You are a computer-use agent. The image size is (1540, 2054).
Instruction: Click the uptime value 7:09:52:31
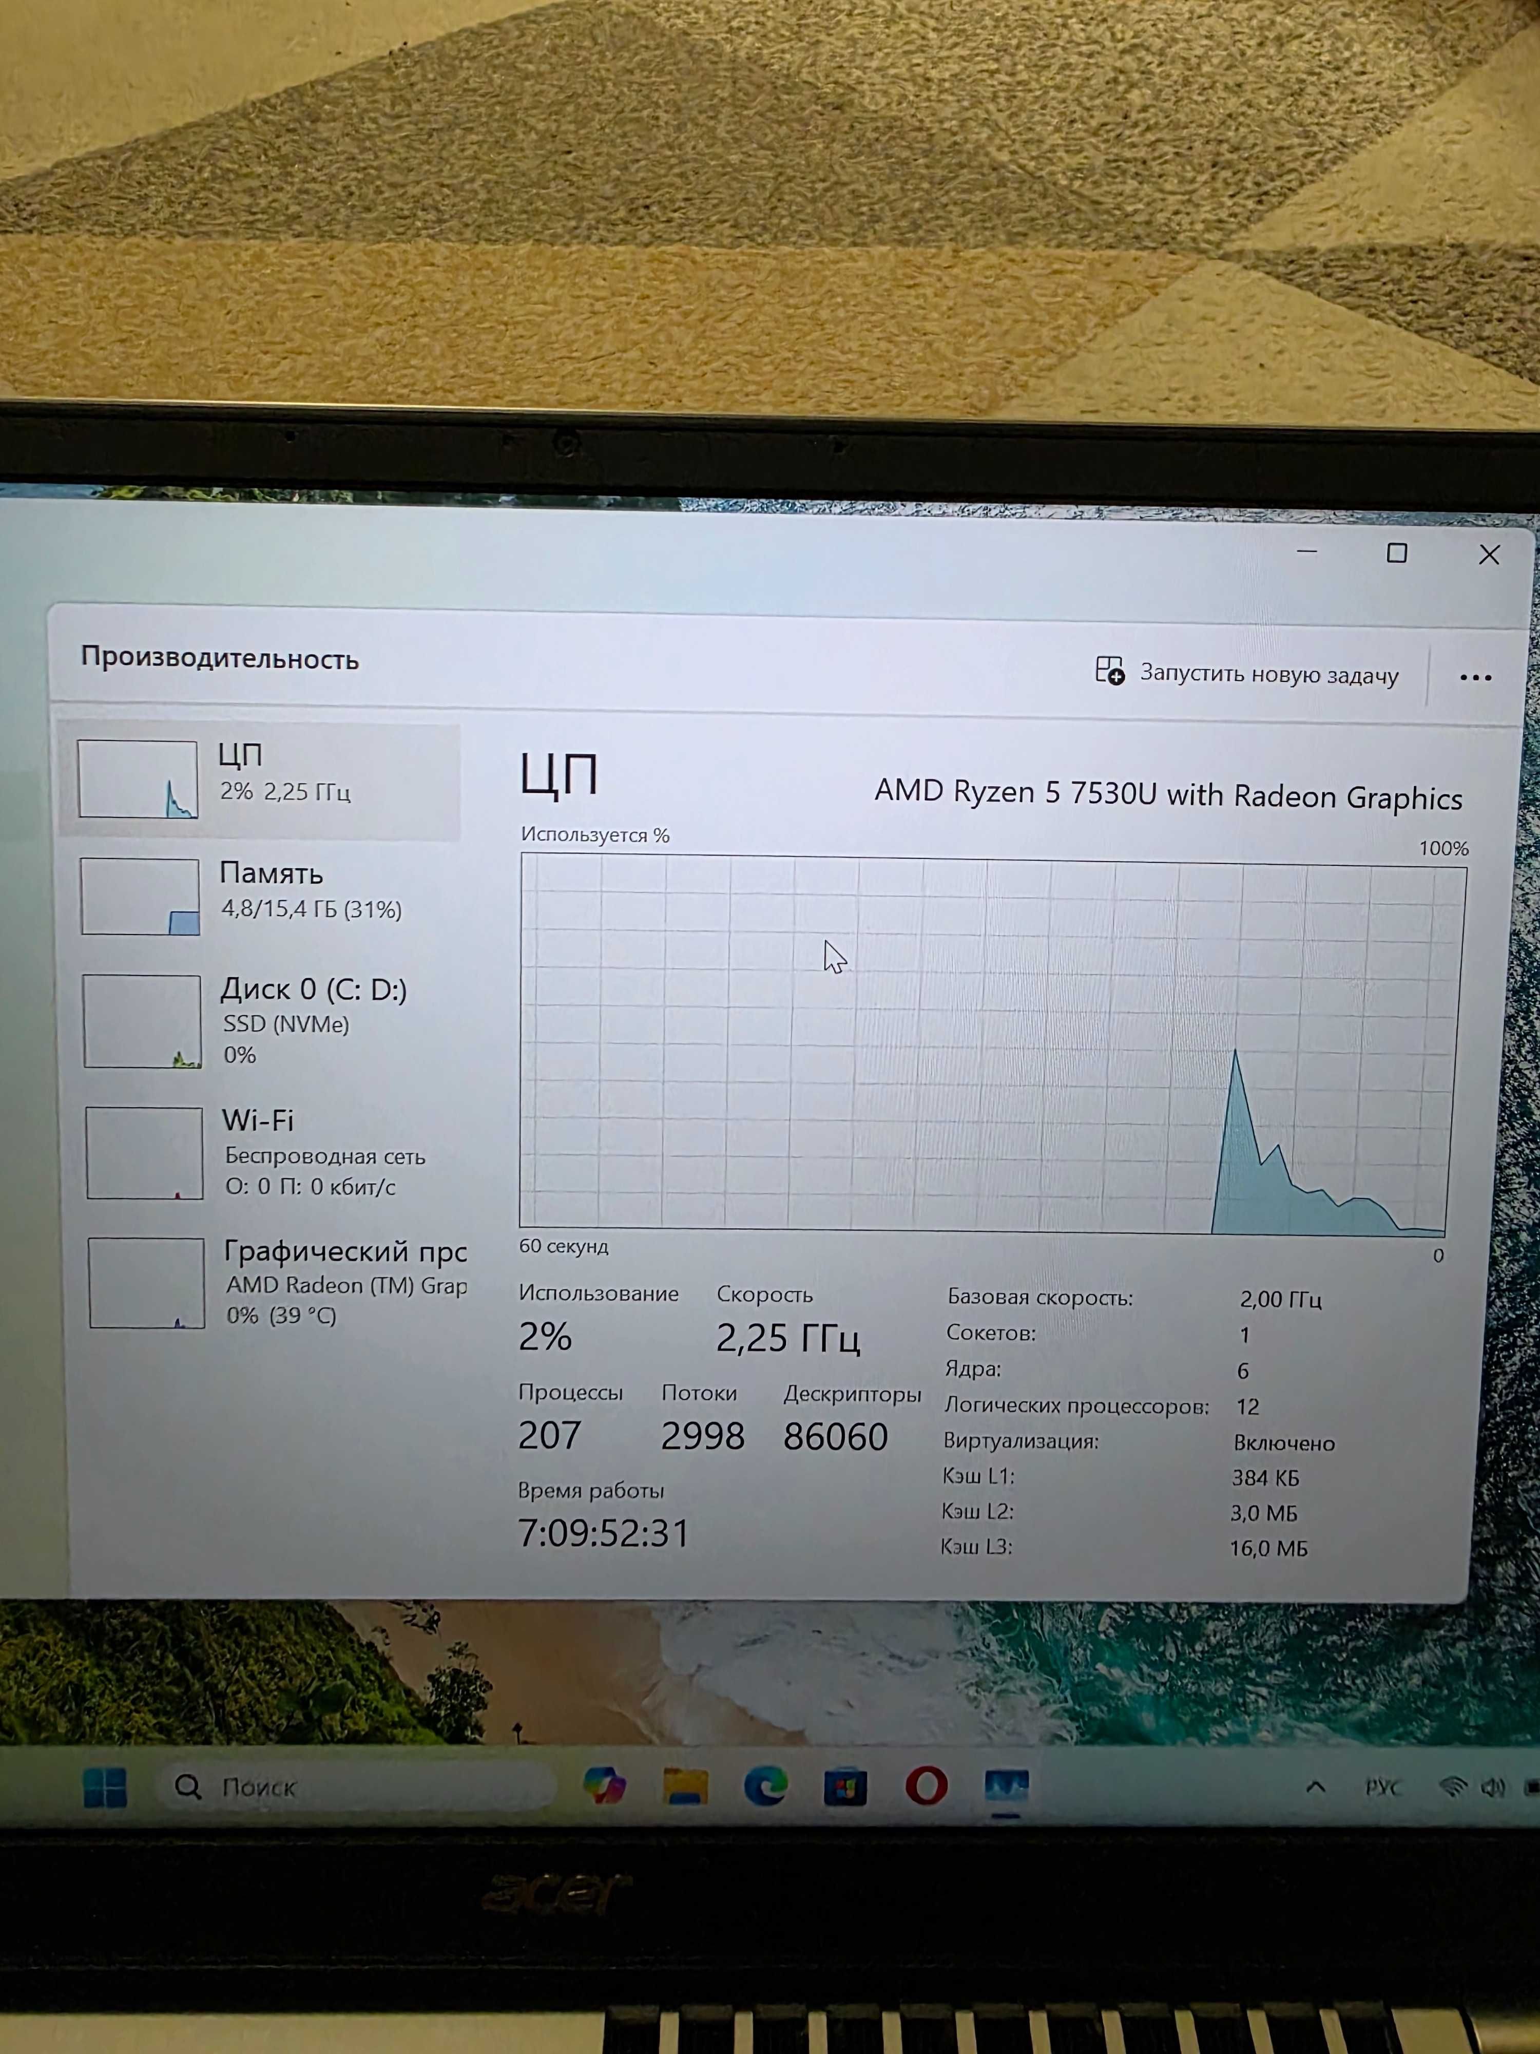tap(603, 1533)
